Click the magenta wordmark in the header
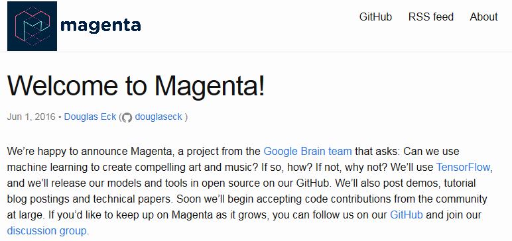The width and height of the screenshot is (512, 241). [x=101, y=26]
